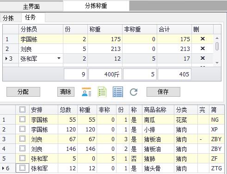Click the 保存 button

coord(163,92)
